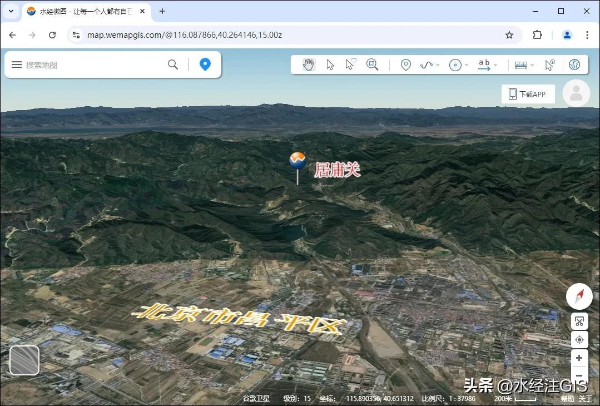Choose the place marker pin tool

[x=406, y=65]
